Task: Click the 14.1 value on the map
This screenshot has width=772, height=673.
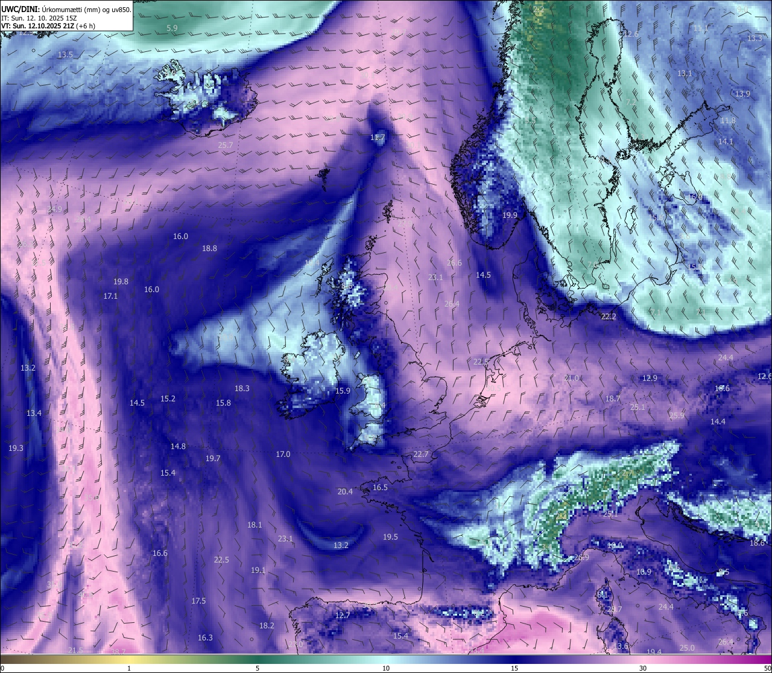Action: pyautogui.click(x=726, y=141)
